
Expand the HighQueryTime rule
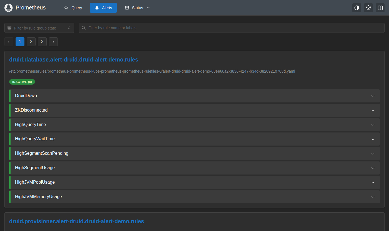[x=194, y=125]
